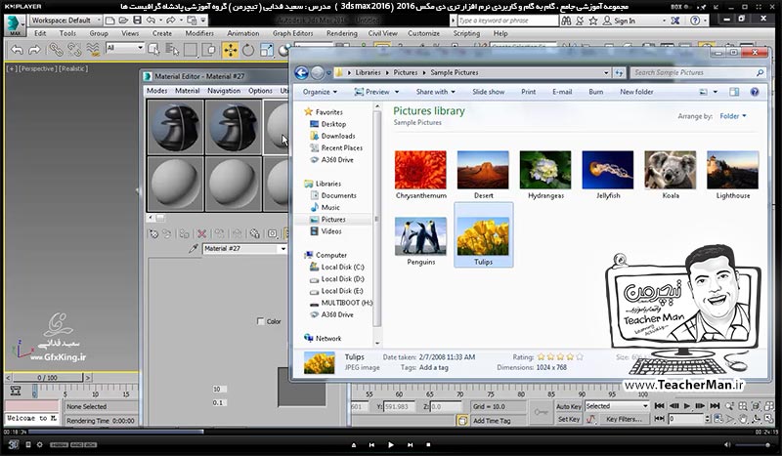Click KMPlayer stop button

point(428,444)
